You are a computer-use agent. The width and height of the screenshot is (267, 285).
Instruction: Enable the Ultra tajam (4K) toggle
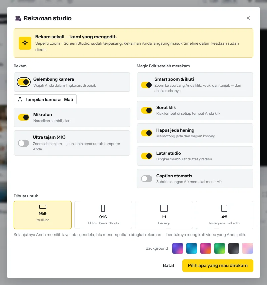click(24, 143)
